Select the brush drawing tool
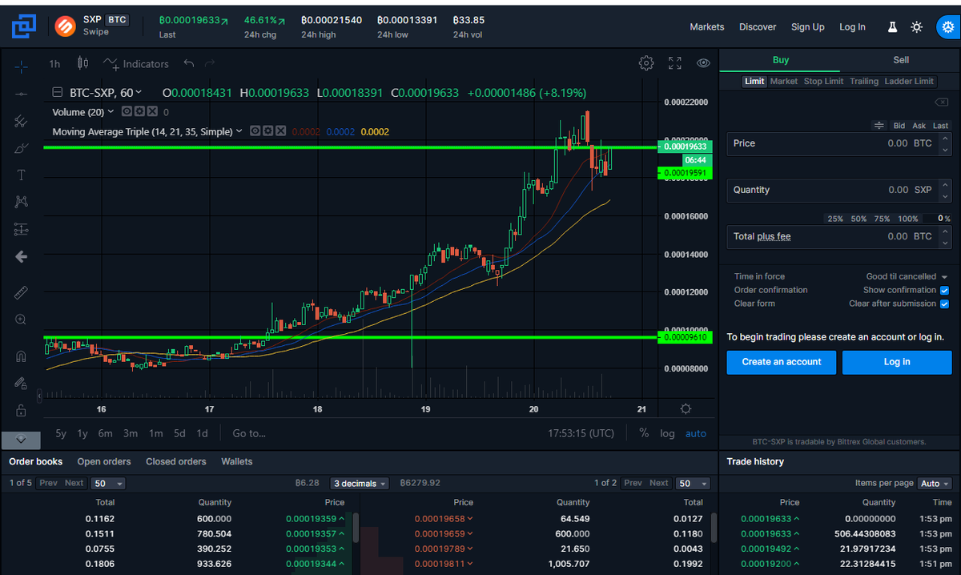 (x=22, y=148)
